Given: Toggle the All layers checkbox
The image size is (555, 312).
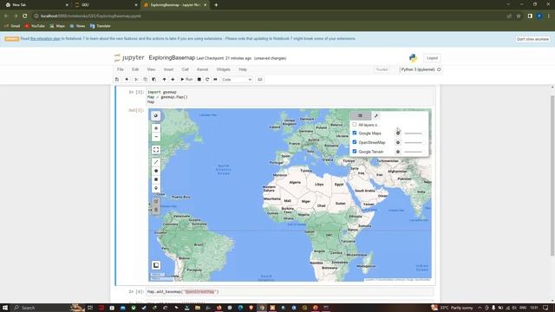Looking at the screenshot, I should [355, 125].
